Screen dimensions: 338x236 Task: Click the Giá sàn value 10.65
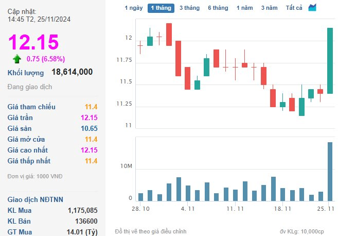click(89, 129)
